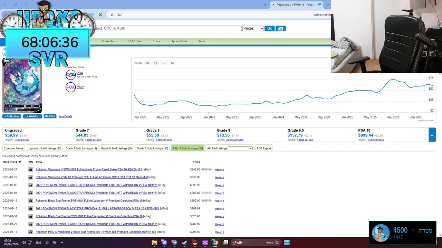The image size is (442, 248).
Task: Click the camera photo search button
Action: click(x=281, y=29)
